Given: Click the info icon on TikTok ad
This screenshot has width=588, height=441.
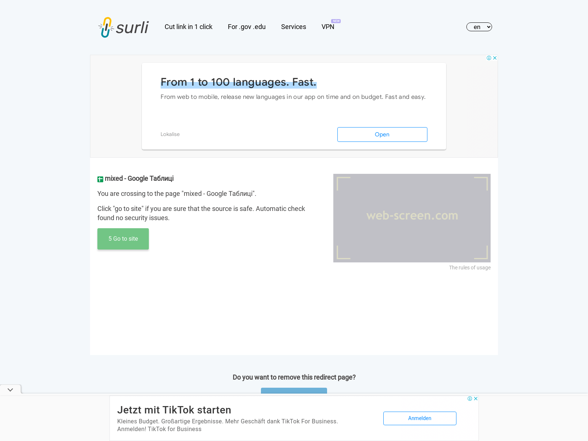Looking at the screenshot, I should click(470, 398).
